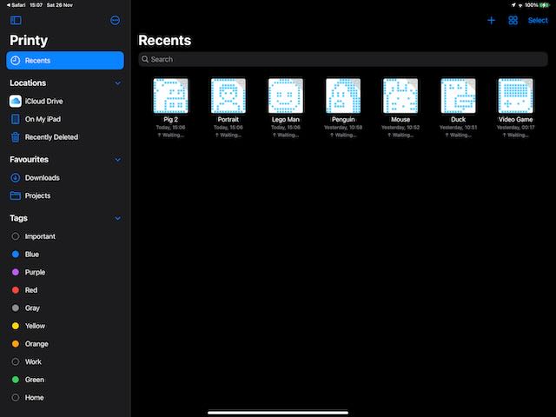Open the Downloads favourite
The height and width of the screenshot is (417, 556).
[65, 177]
